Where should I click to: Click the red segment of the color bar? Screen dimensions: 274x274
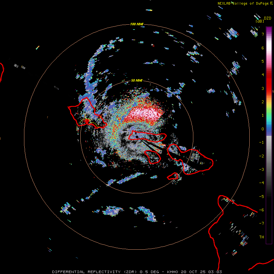pos(269,81)
